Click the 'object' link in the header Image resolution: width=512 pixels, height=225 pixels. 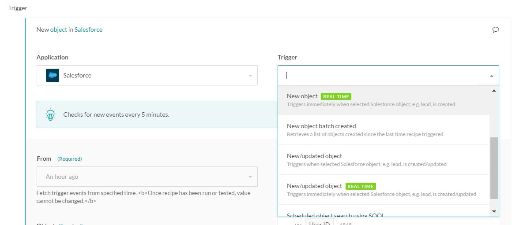pyautogui.click(x=59, y=30)
